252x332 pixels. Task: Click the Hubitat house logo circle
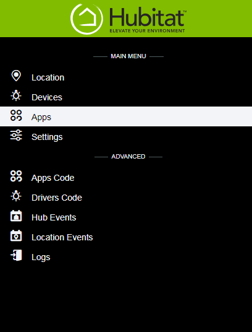click(x=86, y=19)
